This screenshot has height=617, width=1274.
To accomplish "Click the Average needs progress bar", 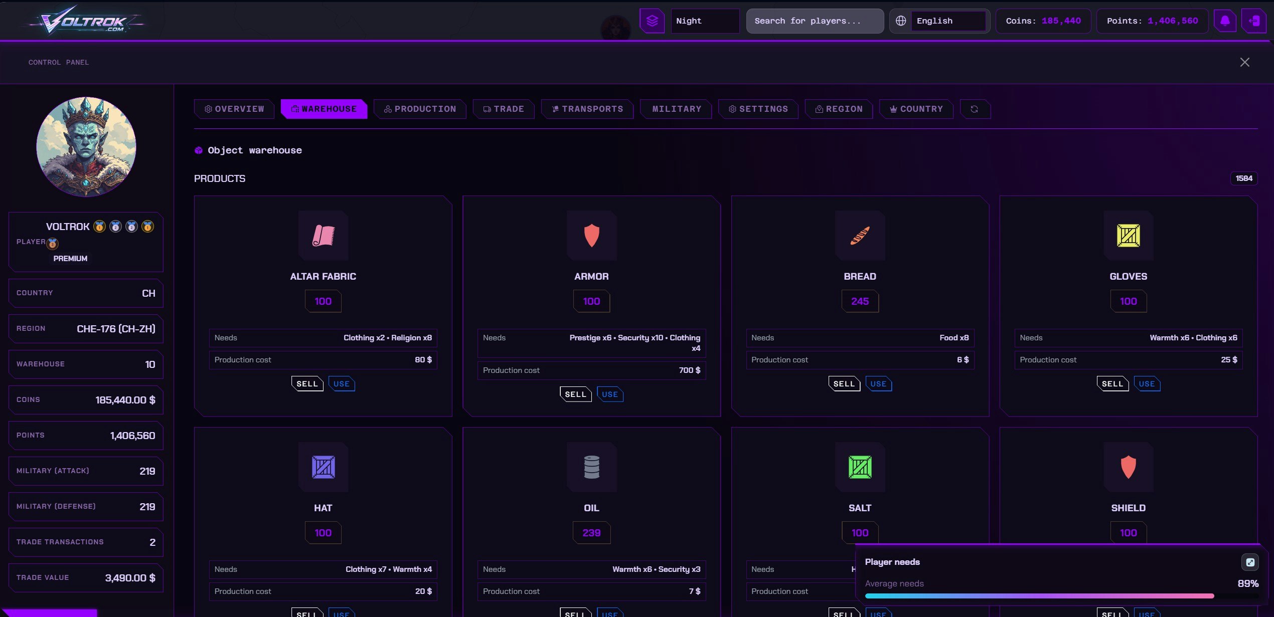I will 1039,596.
